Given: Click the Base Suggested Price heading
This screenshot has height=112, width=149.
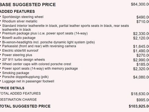Looking at the screenshot, I should [x=28, y=5].
